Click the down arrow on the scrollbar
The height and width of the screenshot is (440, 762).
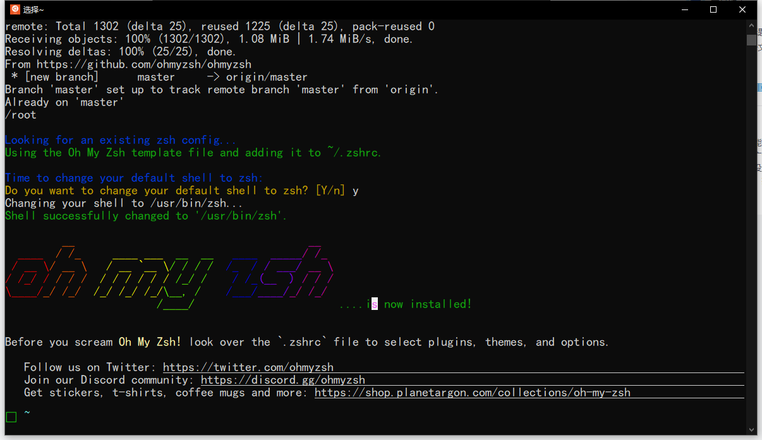click(751, 428)
